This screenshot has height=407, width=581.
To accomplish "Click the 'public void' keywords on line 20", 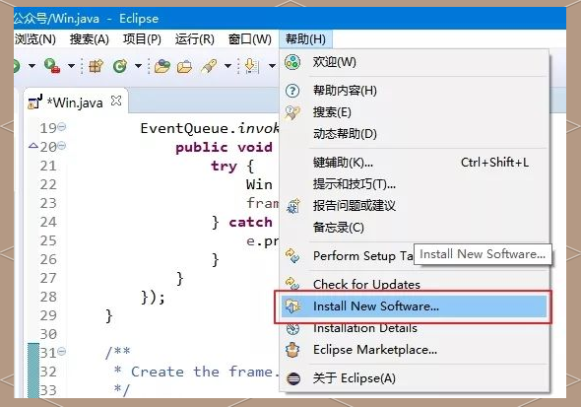I will [224, 147].
